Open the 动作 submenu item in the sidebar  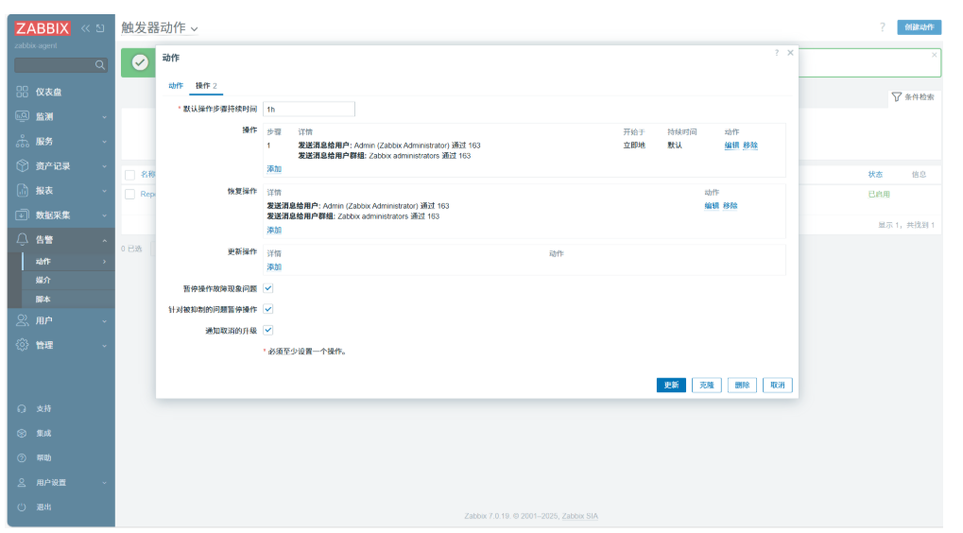[x=69, y=262]
